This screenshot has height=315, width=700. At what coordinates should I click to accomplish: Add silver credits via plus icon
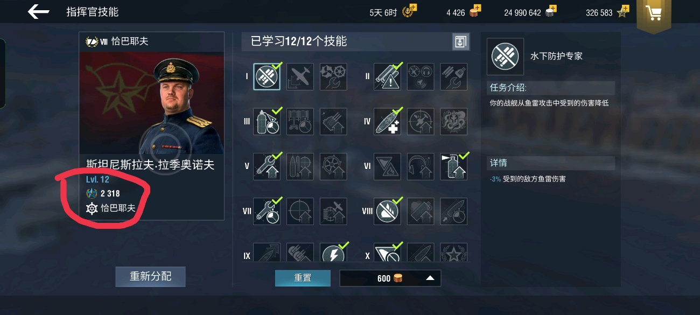pos(552,9)
